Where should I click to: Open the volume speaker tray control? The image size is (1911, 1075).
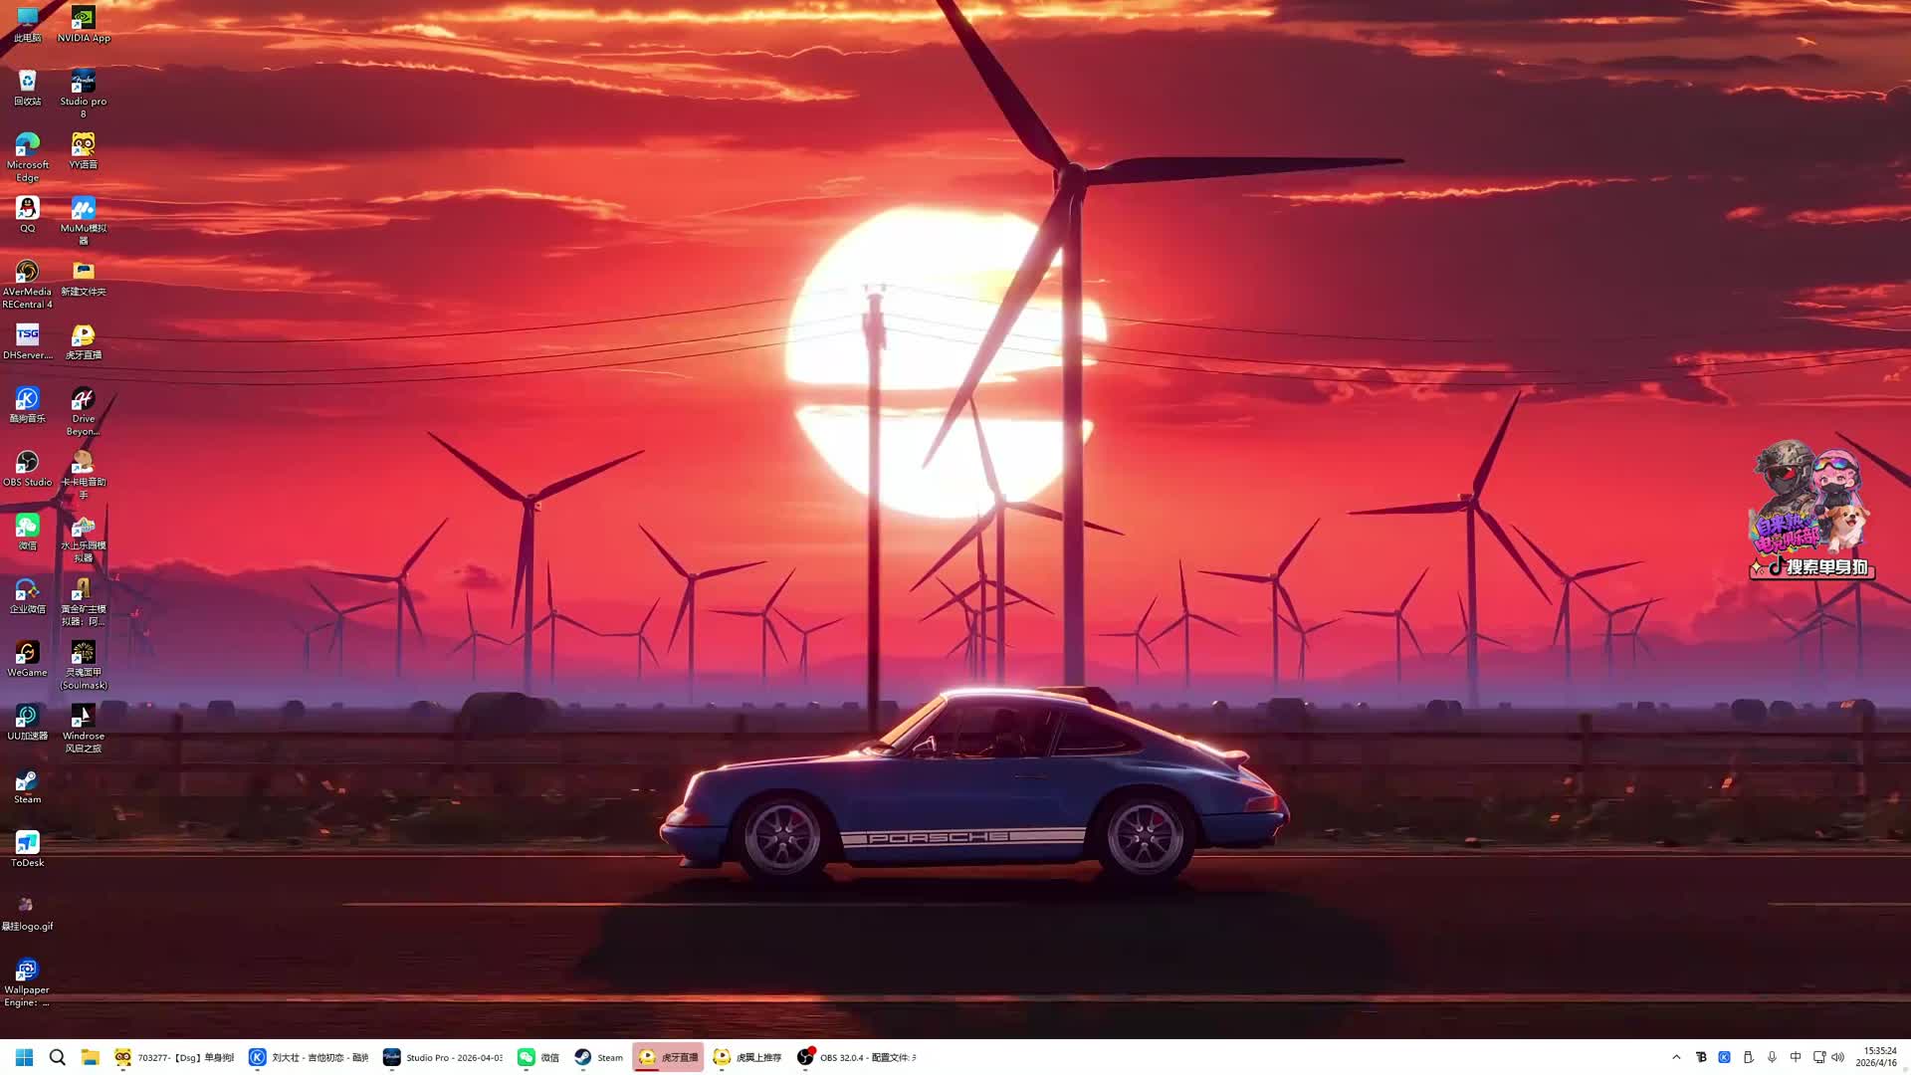(1838, 1057)
